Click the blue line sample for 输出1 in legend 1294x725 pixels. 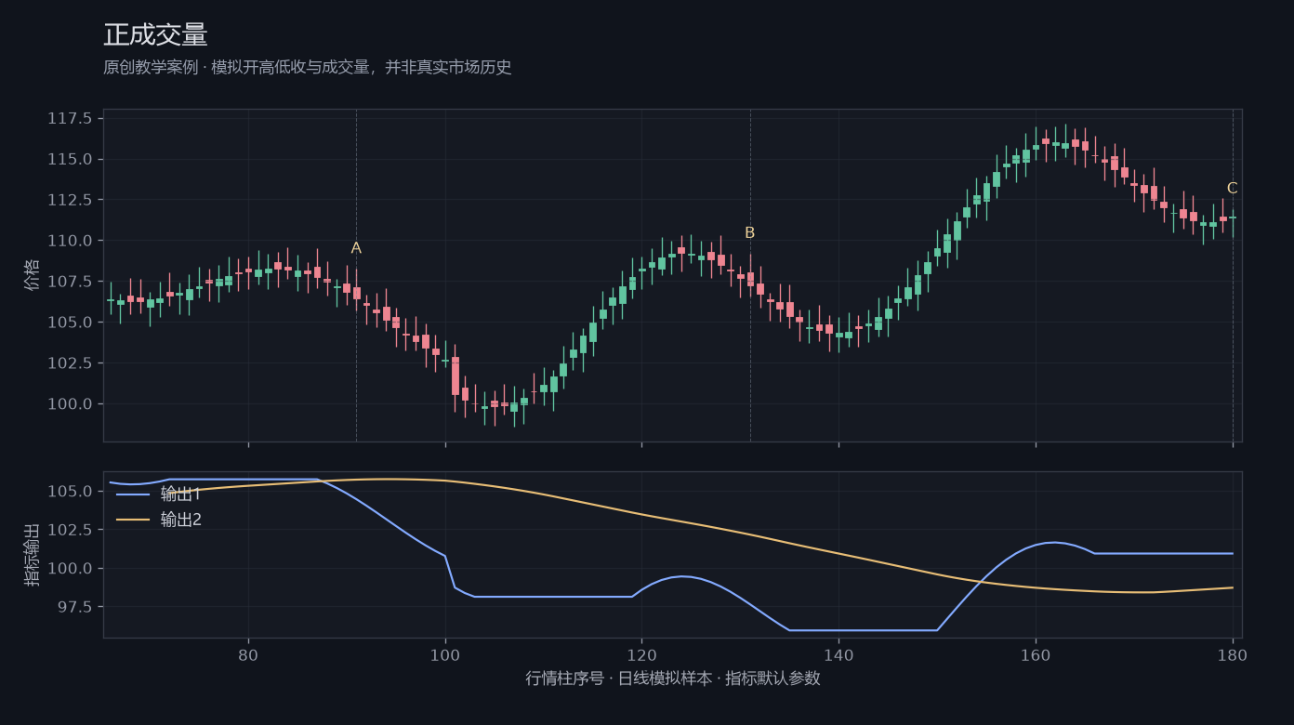pyautogui.click(x=133, y=494)
